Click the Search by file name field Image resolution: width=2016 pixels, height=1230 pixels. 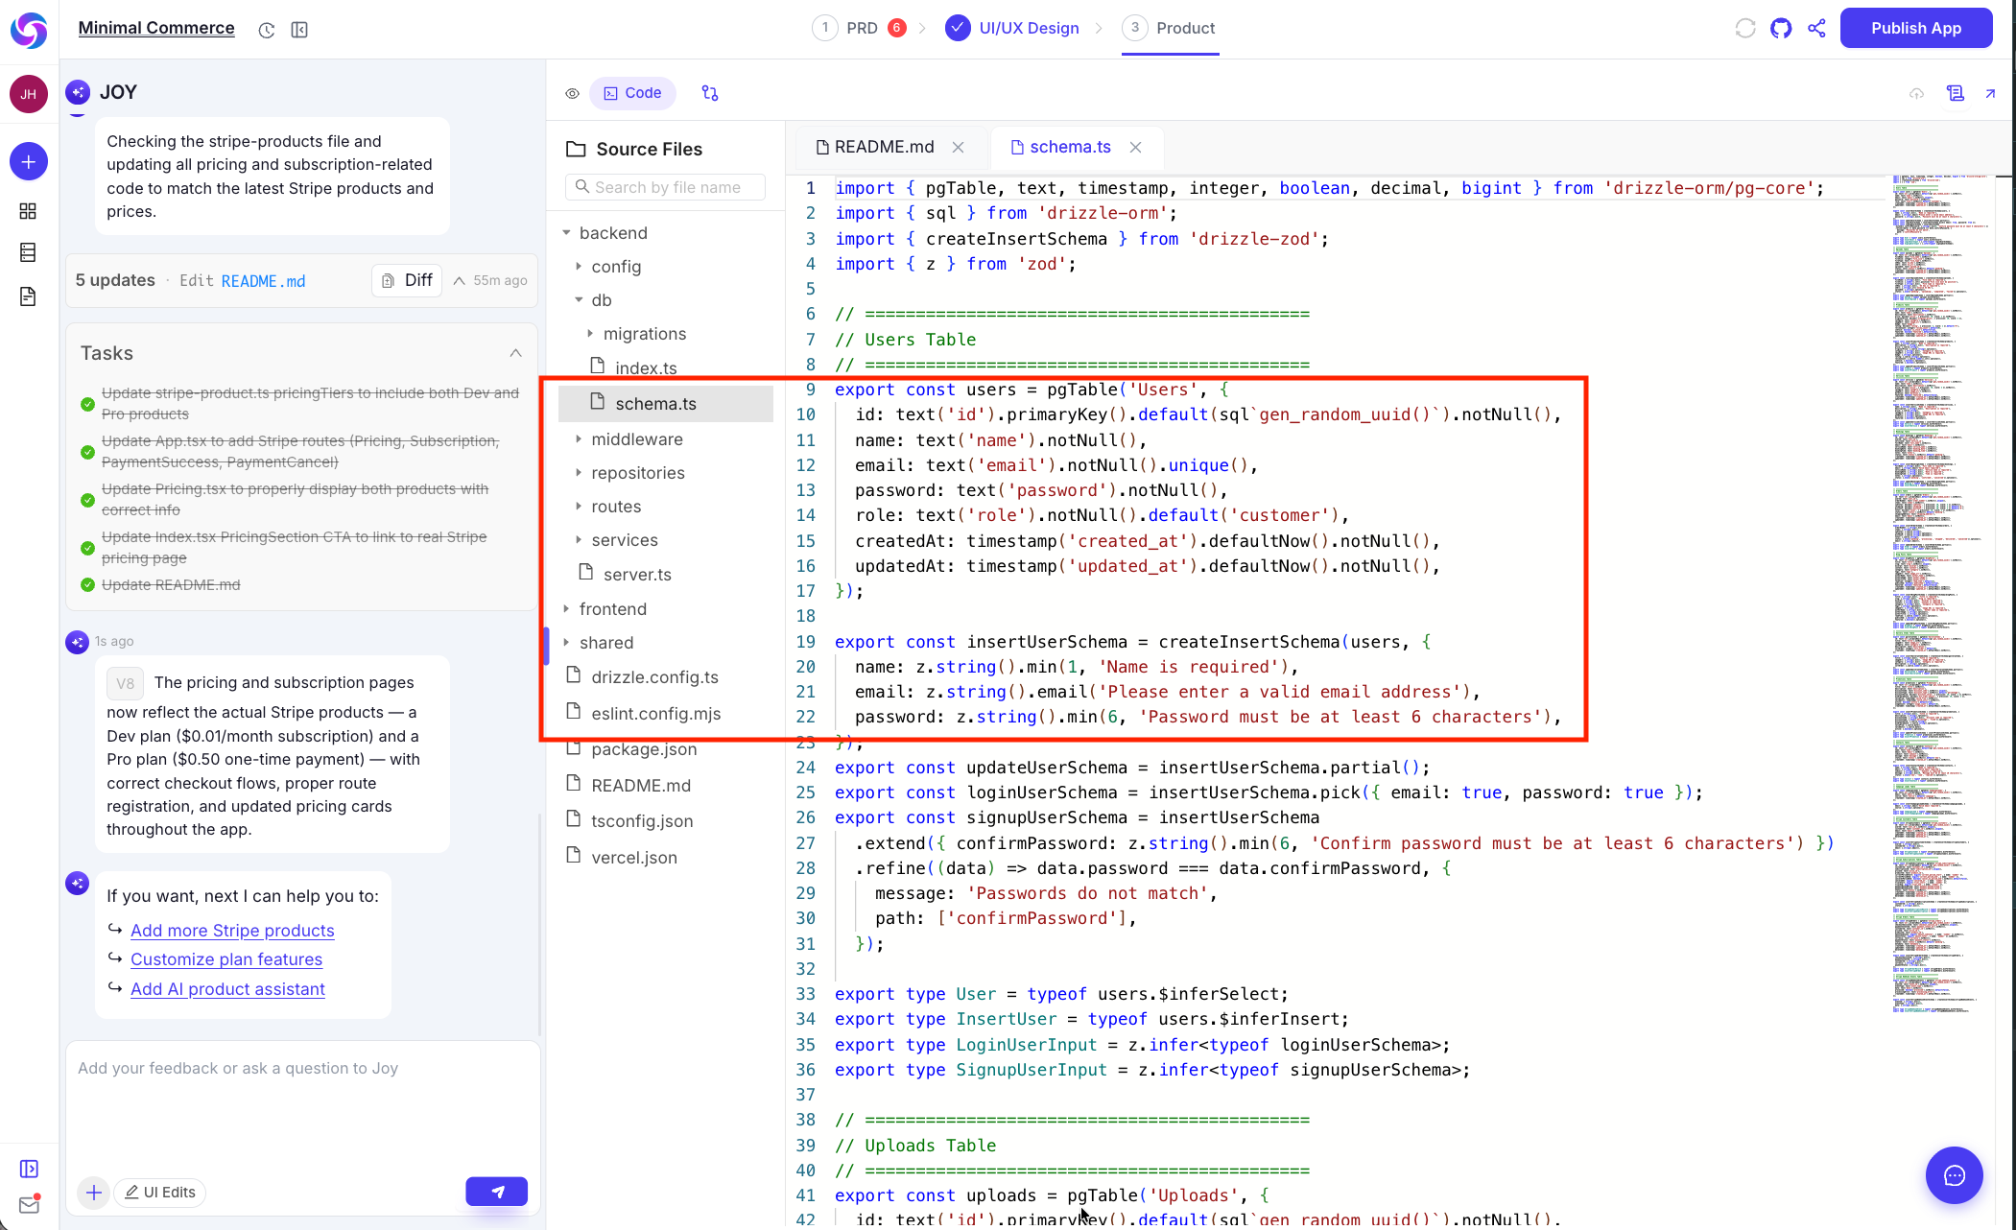pyautogui.click(x=665, y=186)
